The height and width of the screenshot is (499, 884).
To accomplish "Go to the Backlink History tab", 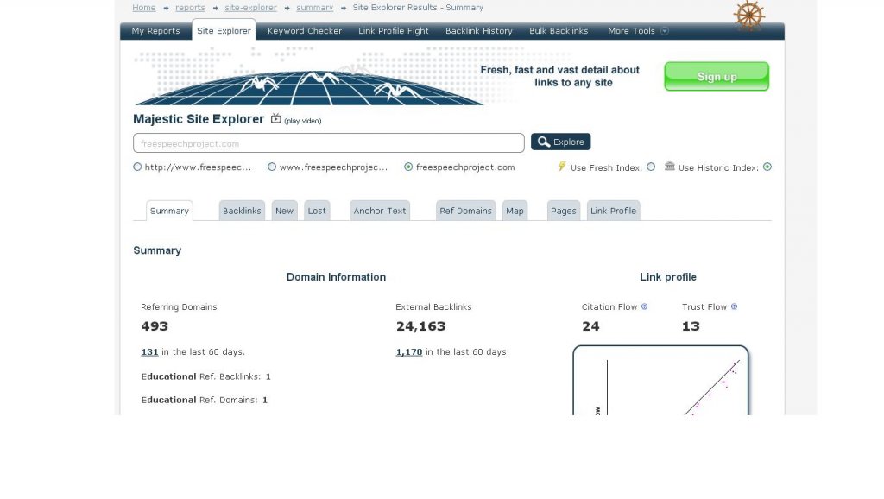I will click(x=478, y=31).
